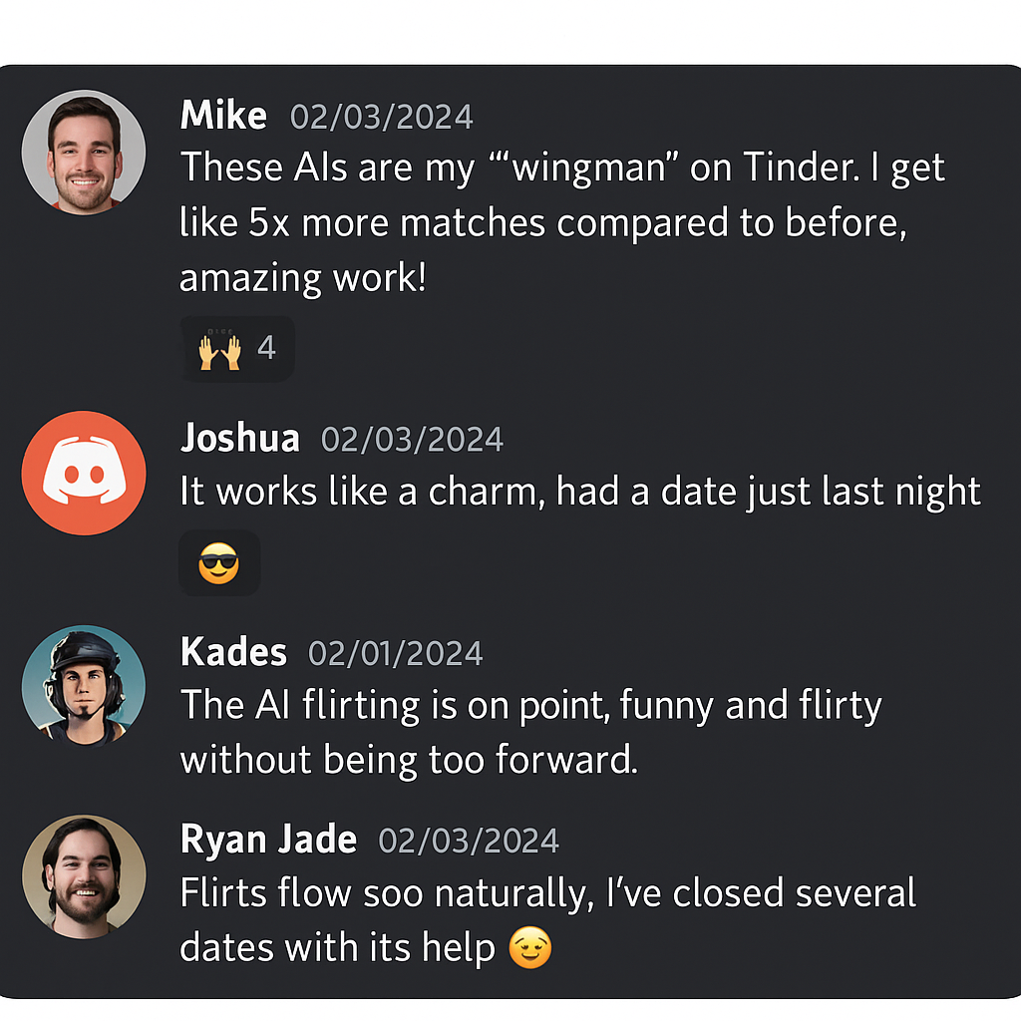
Task: View Ryan Jade's avatar photo
Action: coord(84,878)
